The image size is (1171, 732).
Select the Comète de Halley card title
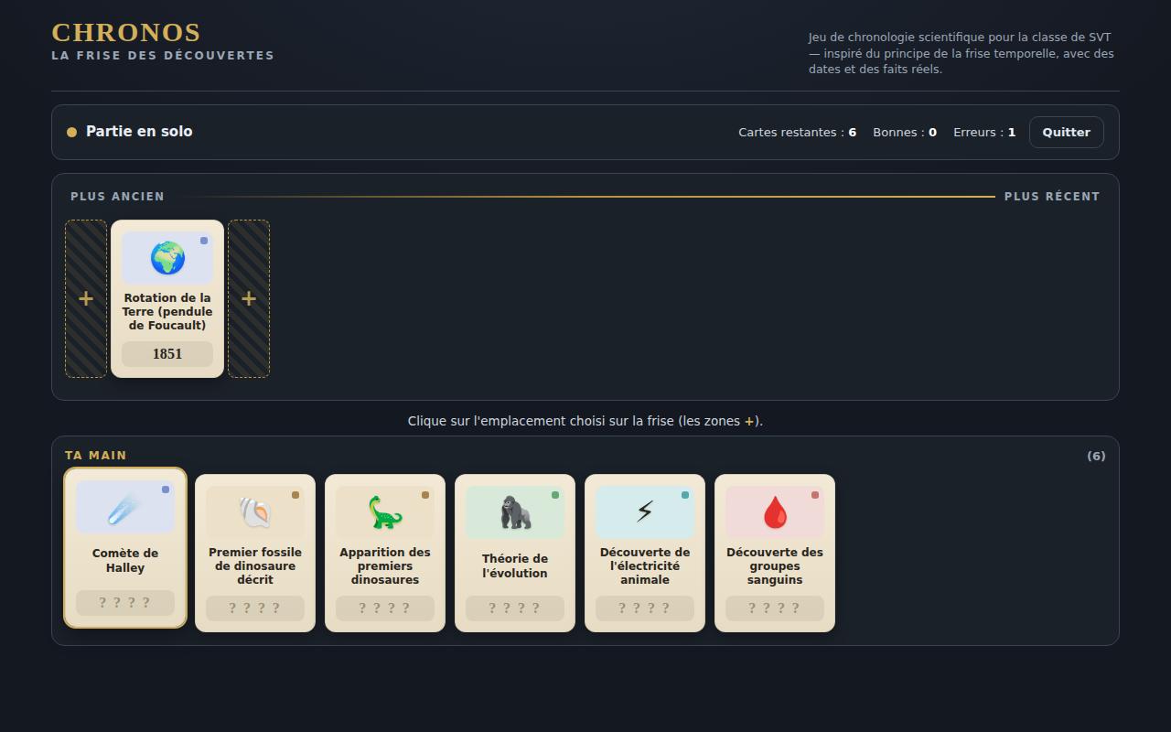[125, 560]
